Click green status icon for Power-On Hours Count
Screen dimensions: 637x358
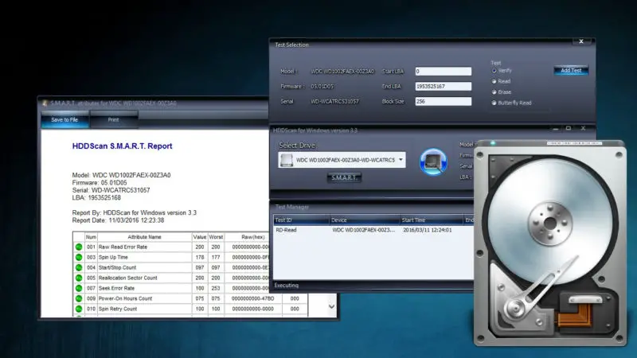click(x=79, y=298)
